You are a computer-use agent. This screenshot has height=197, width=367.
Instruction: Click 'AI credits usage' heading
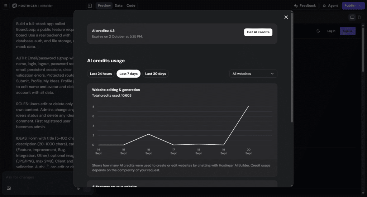[106, 61]
